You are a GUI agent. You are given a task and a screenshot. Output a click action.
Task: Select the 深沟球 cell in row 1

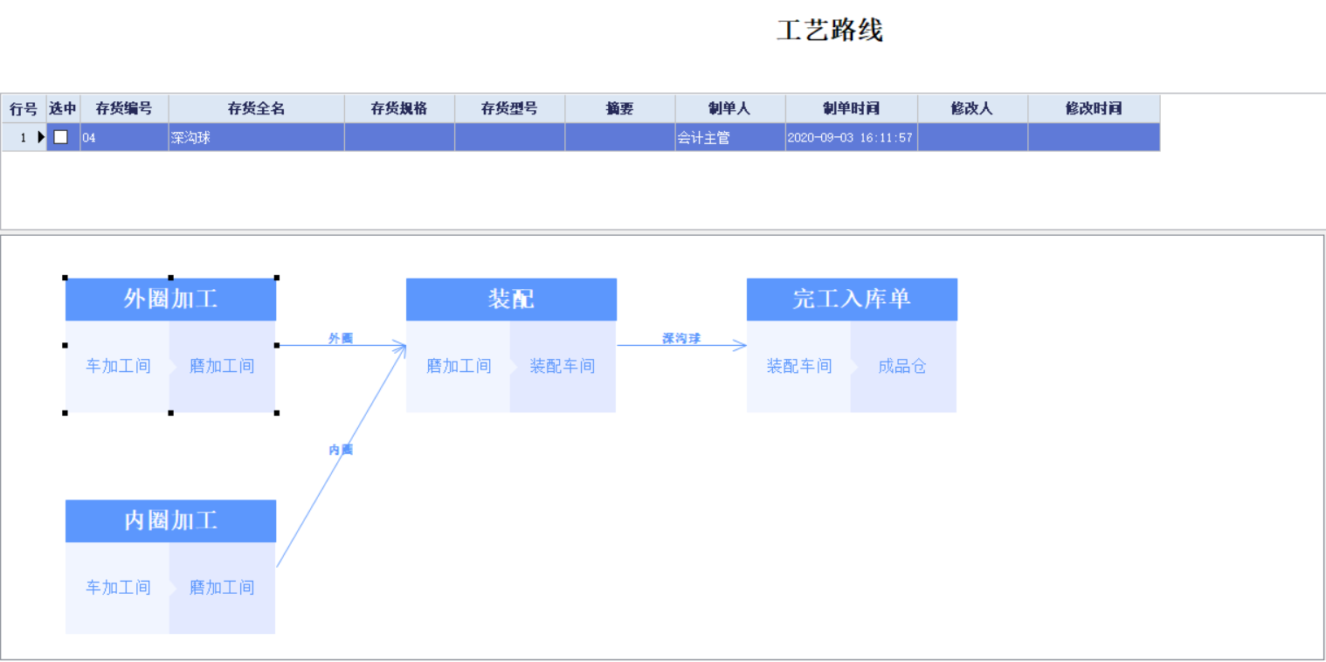[256, 137]
